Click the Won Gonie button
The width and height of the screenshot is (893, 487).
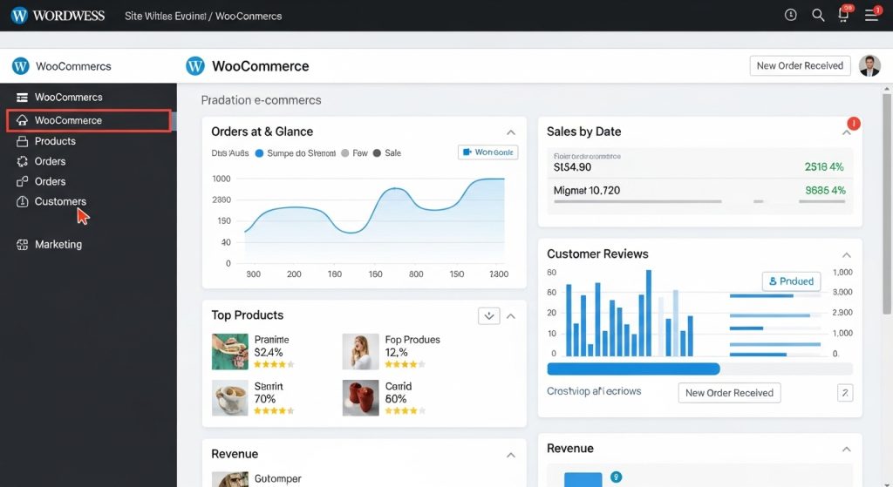488,152
